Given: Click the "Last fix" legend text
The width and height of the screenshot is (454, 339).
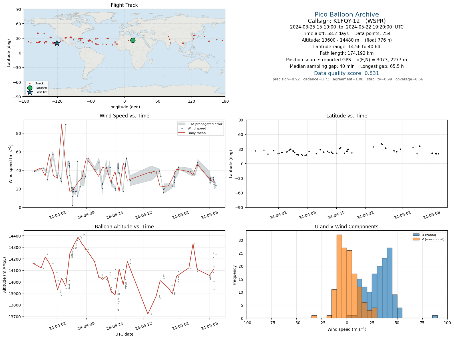Looking at the screenshot, I should 41,92.
